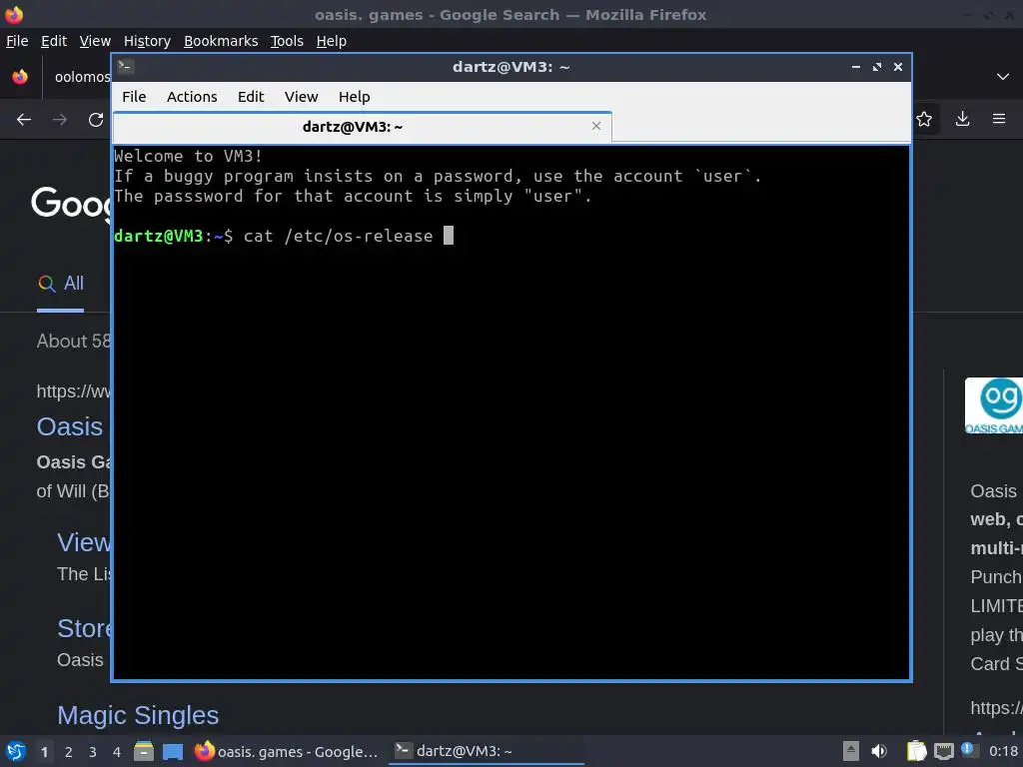Switch to workspace 2
Viewport: 1023px width, 767px height.
(69, 752)
